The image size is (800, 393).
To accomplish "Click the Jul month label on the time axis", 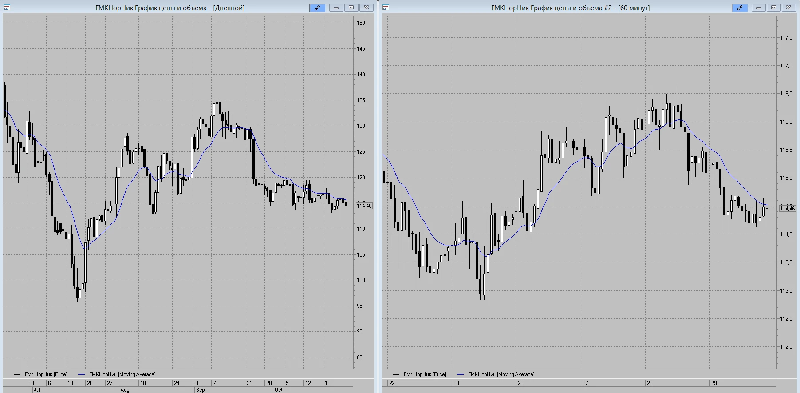I will (37, 390).
